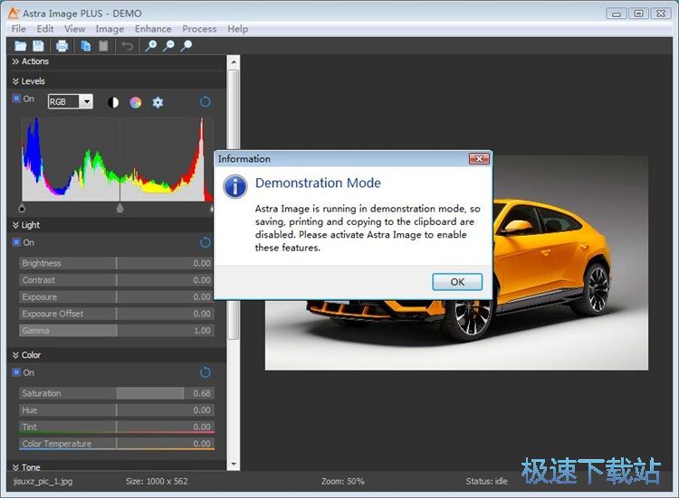
Task: Click the RGB histogram graph
Action: coord(118,159)
